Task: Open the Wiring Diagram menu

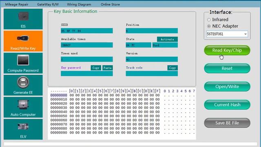Action: click(79, 4)
